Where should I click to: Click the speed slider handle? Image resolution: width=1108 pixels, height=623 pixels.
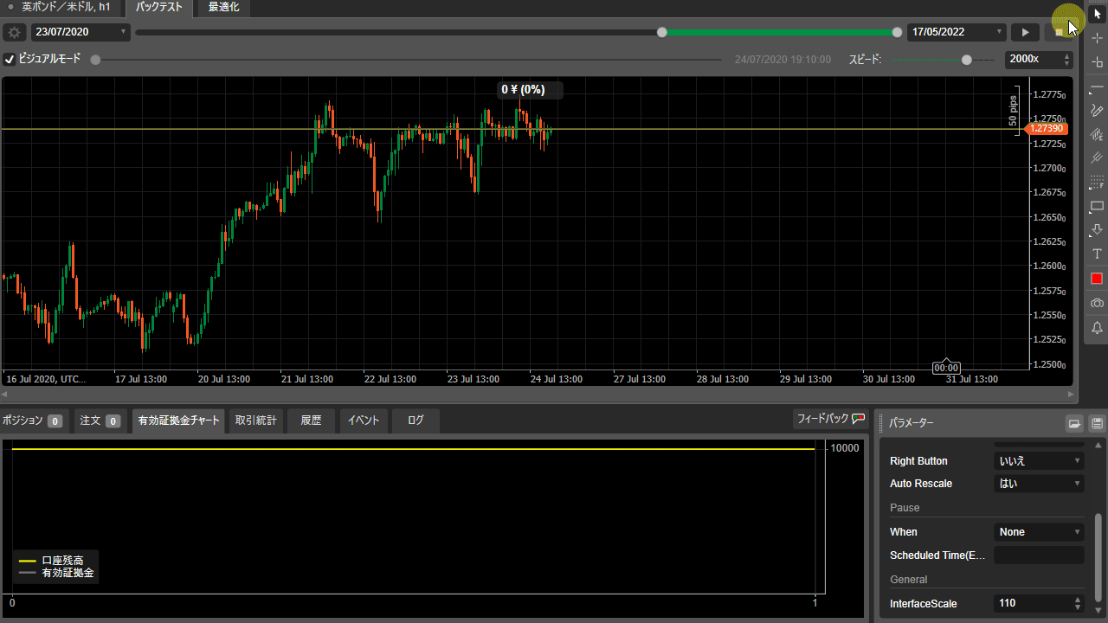click(x=967, y=60)
